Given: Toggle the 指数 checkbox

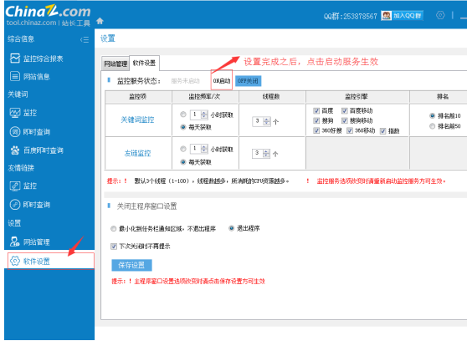Looking at the screenshot, I should tap(383, 130).
